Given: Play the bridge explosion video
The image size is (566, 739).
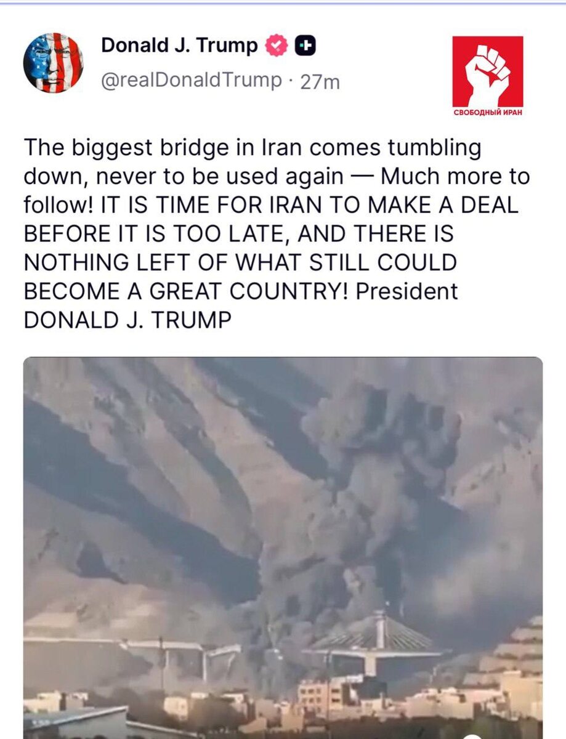Looking at the screenshot, I should (x=283, y=548).
